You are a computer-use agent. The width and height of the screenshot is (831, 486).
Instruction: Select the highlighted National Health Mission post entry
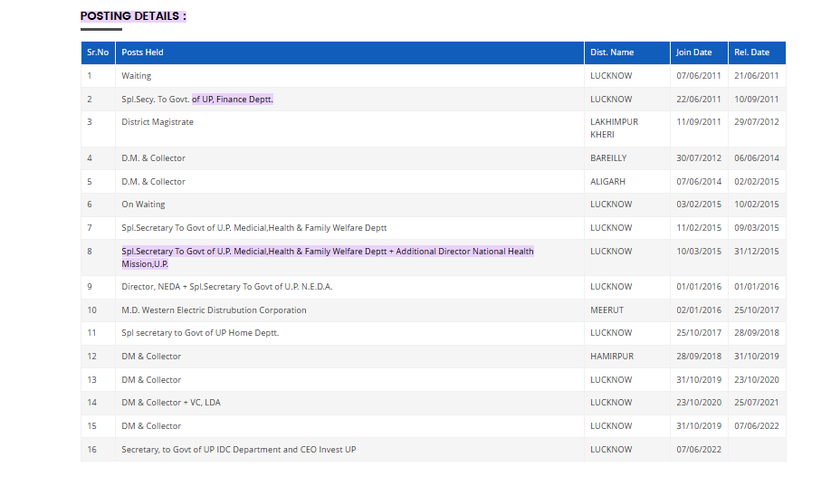328,258
